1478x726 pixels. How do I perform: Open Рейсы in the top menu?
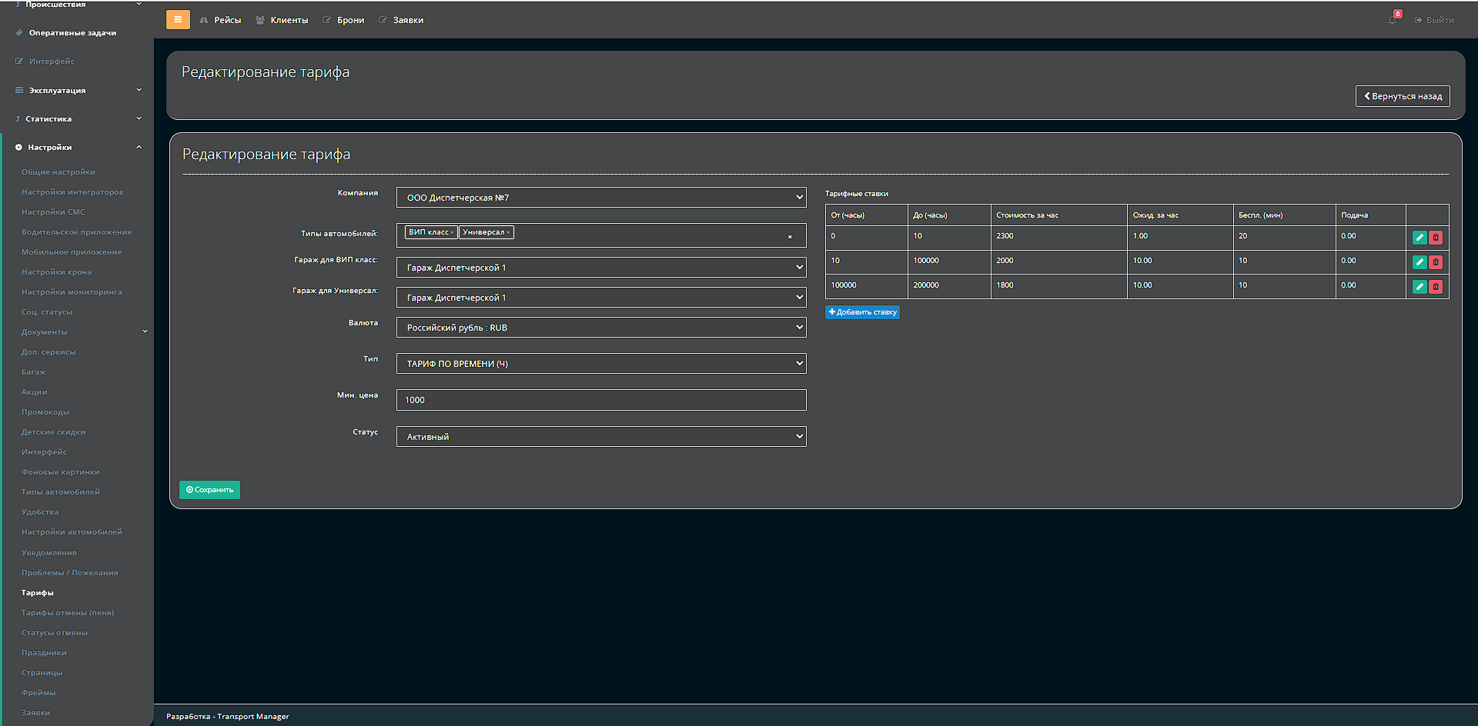point(220,20)
